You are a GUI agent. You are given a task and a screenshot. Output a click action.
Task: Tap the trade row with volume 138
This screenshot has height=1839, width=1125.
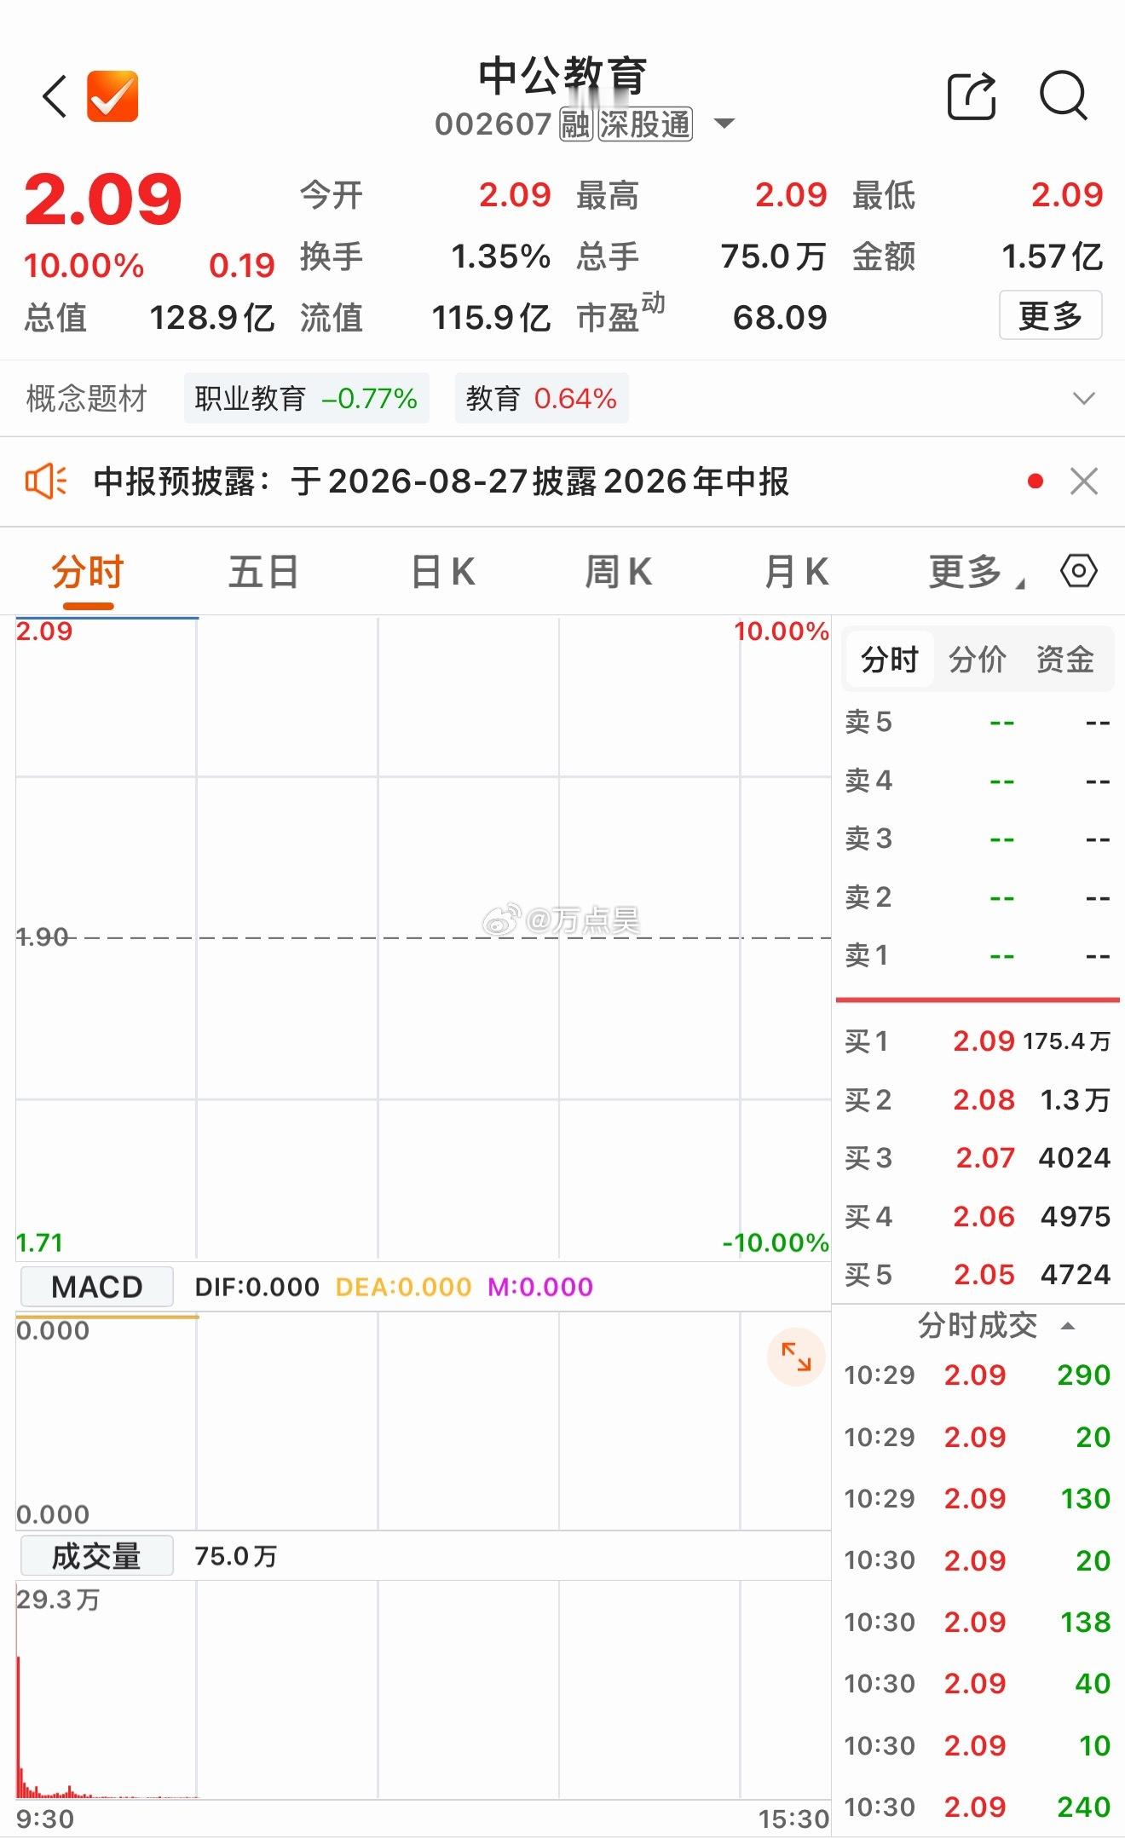(x=977, y=1622)
